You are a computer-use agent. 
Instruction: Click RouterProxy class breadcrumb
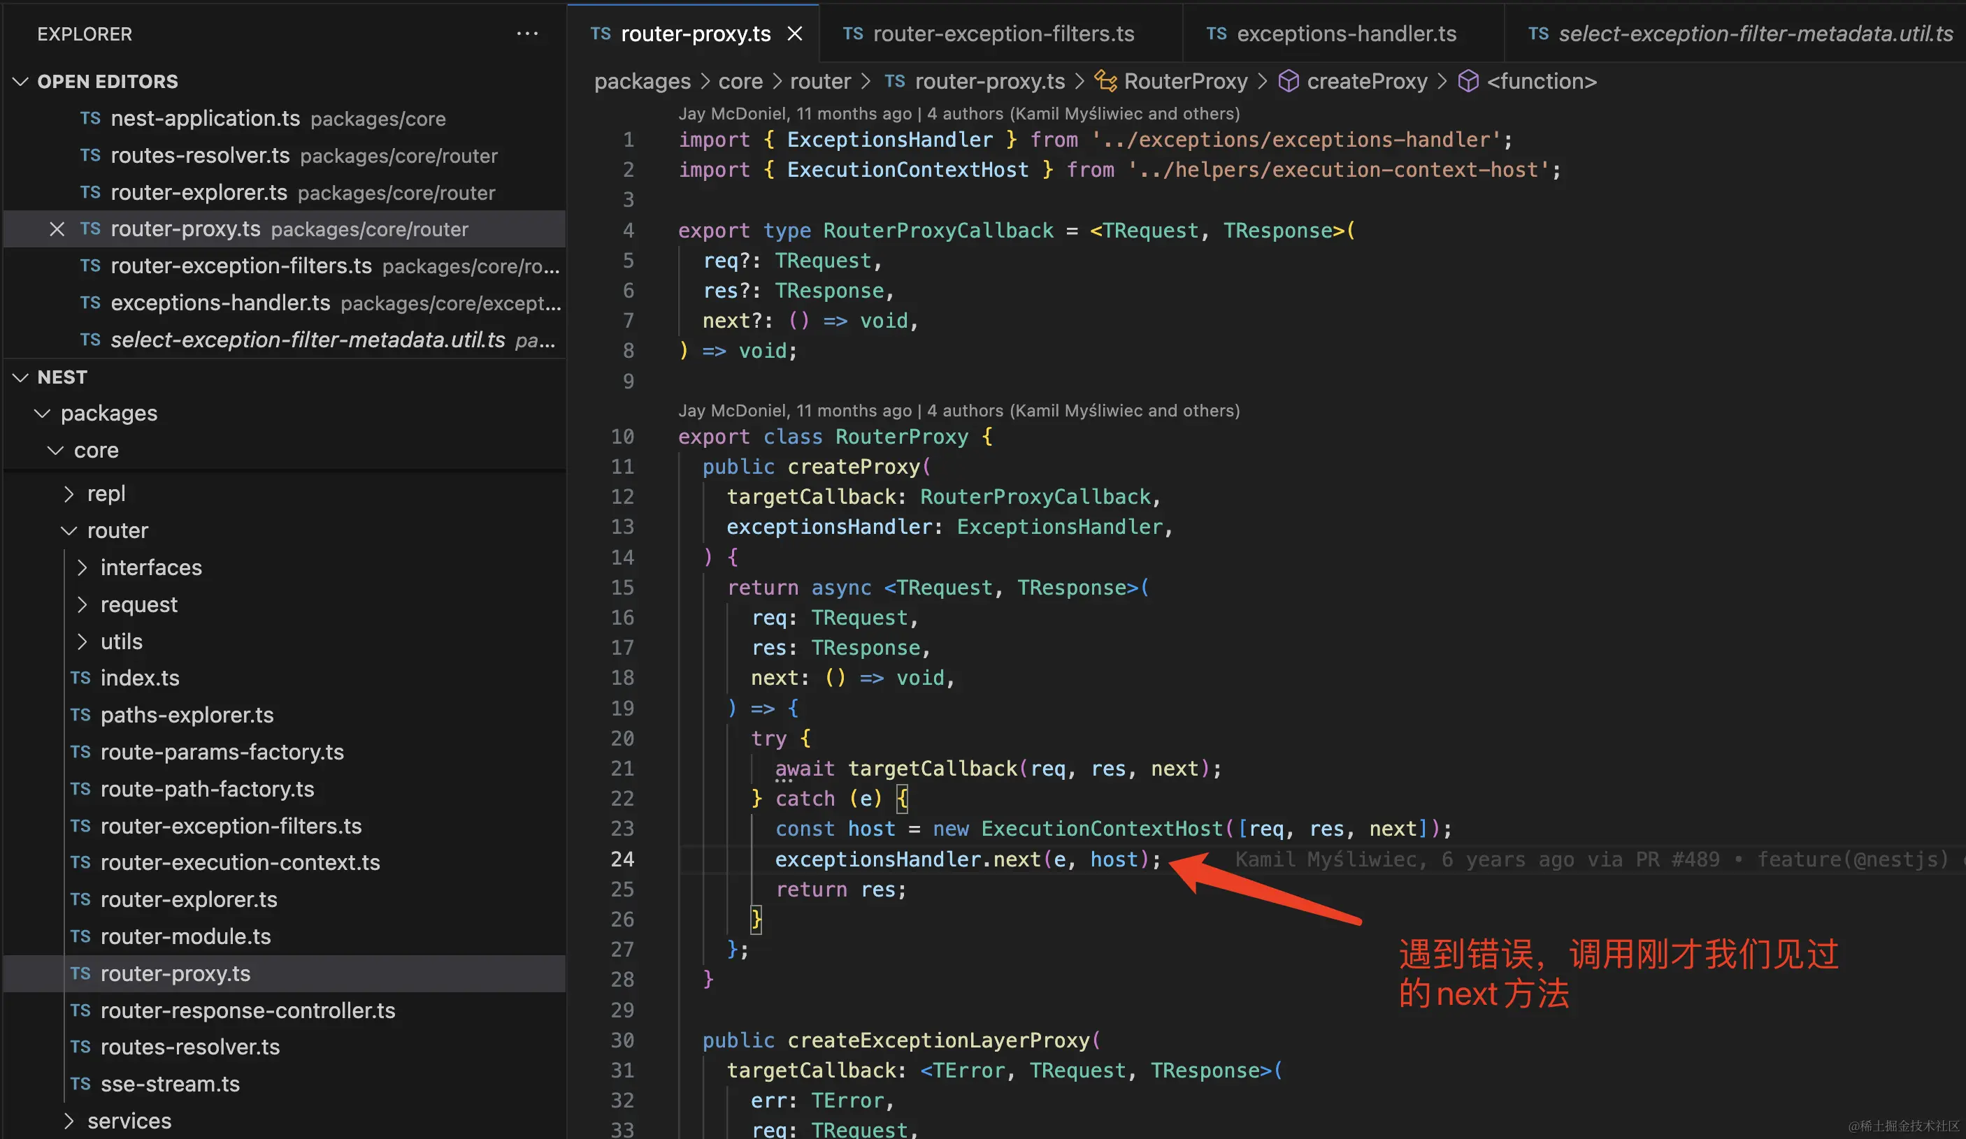tap(1186, 81)
